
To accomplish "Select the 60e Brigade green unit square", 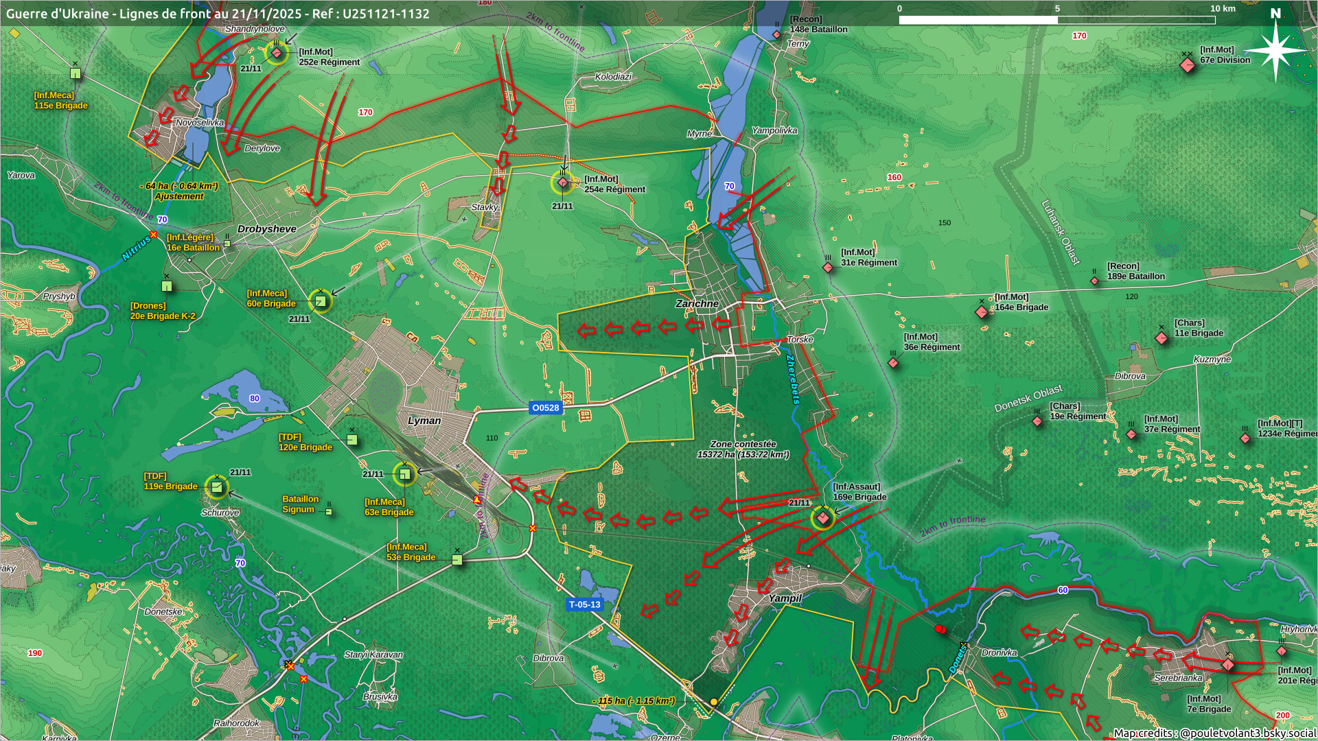I will click(x=321, y=301).
